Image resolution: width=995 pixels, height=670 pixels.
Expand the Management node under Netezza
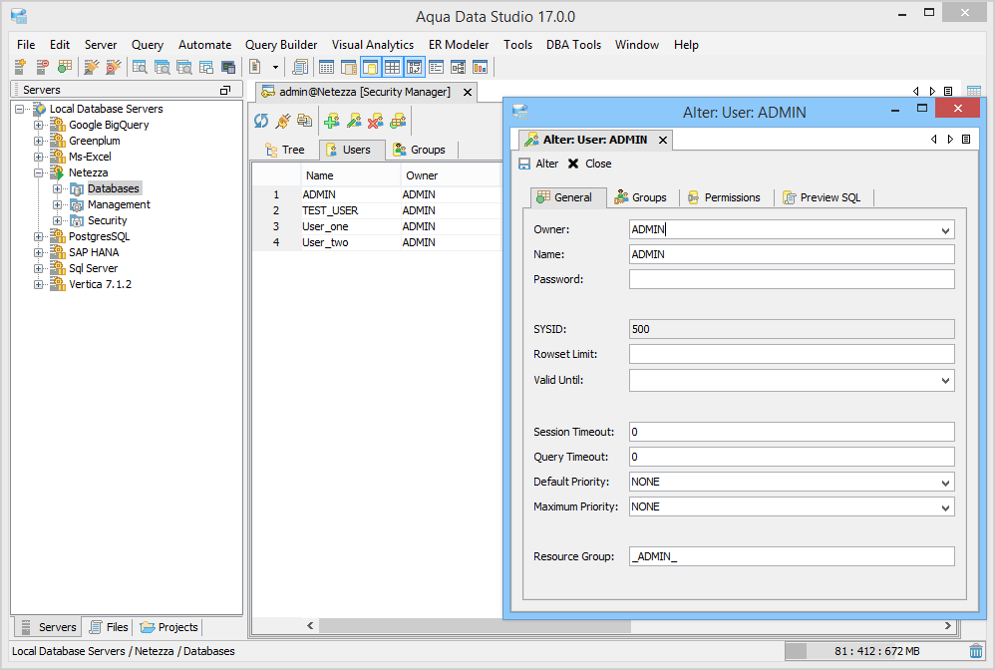coord(57,205)
